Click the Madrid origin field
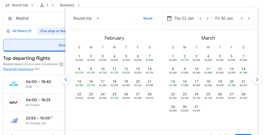264x135 pixels. coord(34,18)
